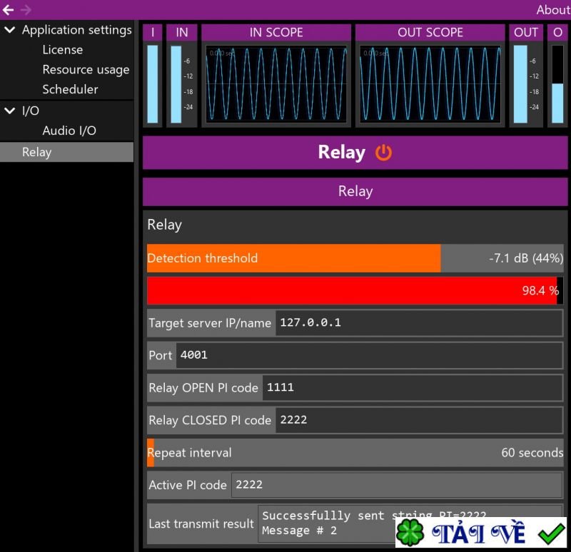The width and height of the screenshot is (571, 552).
Task: Open License settings in sidebar
Action: (62, 49)
